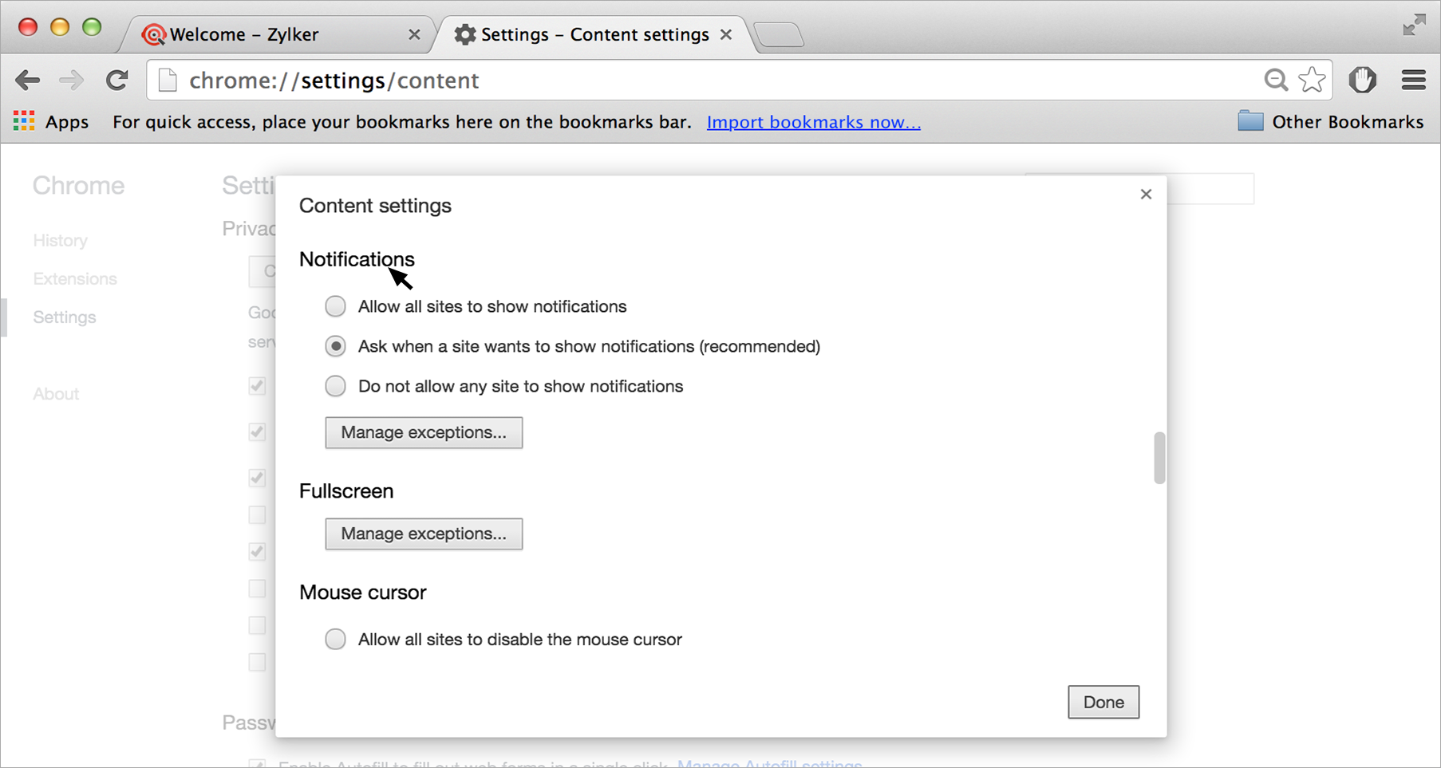Select Ask when a site wants notifications
This screenshot has width=1441, height=768.
[336, 346]
